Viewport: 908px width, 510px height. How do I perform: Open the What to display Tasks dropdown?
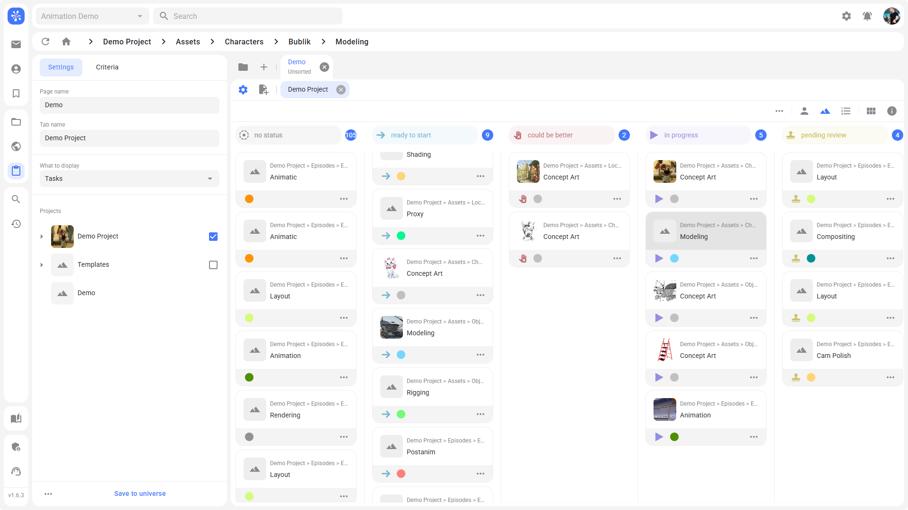point(129,178)
